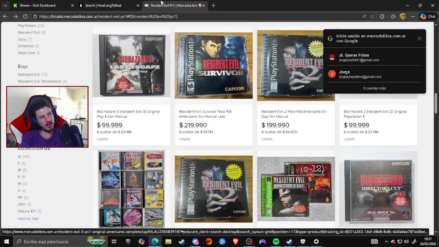Open the multi-game lot product image
Image resolution: width=439 pixels, height=247 pixels.
131,189
